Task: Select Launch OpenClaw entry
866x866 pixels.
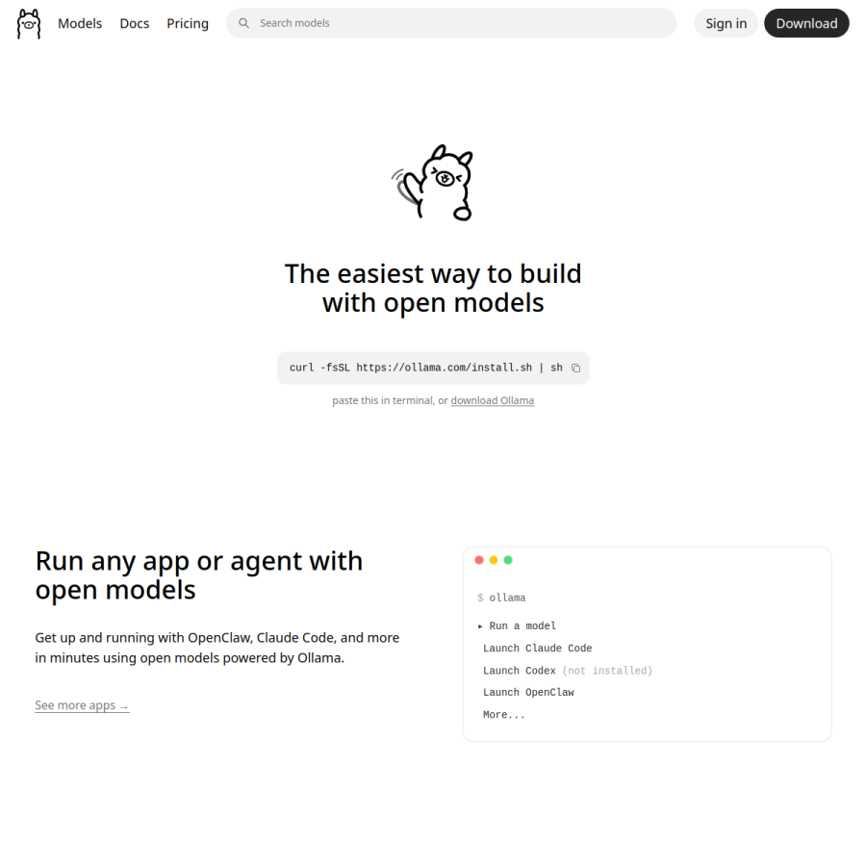Action: (528, 693)
